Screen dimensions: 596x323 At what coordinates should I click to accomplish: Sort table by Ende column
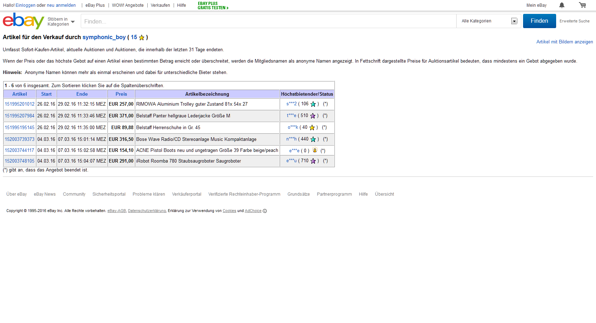pyautogui.click(x=82, y=94)
